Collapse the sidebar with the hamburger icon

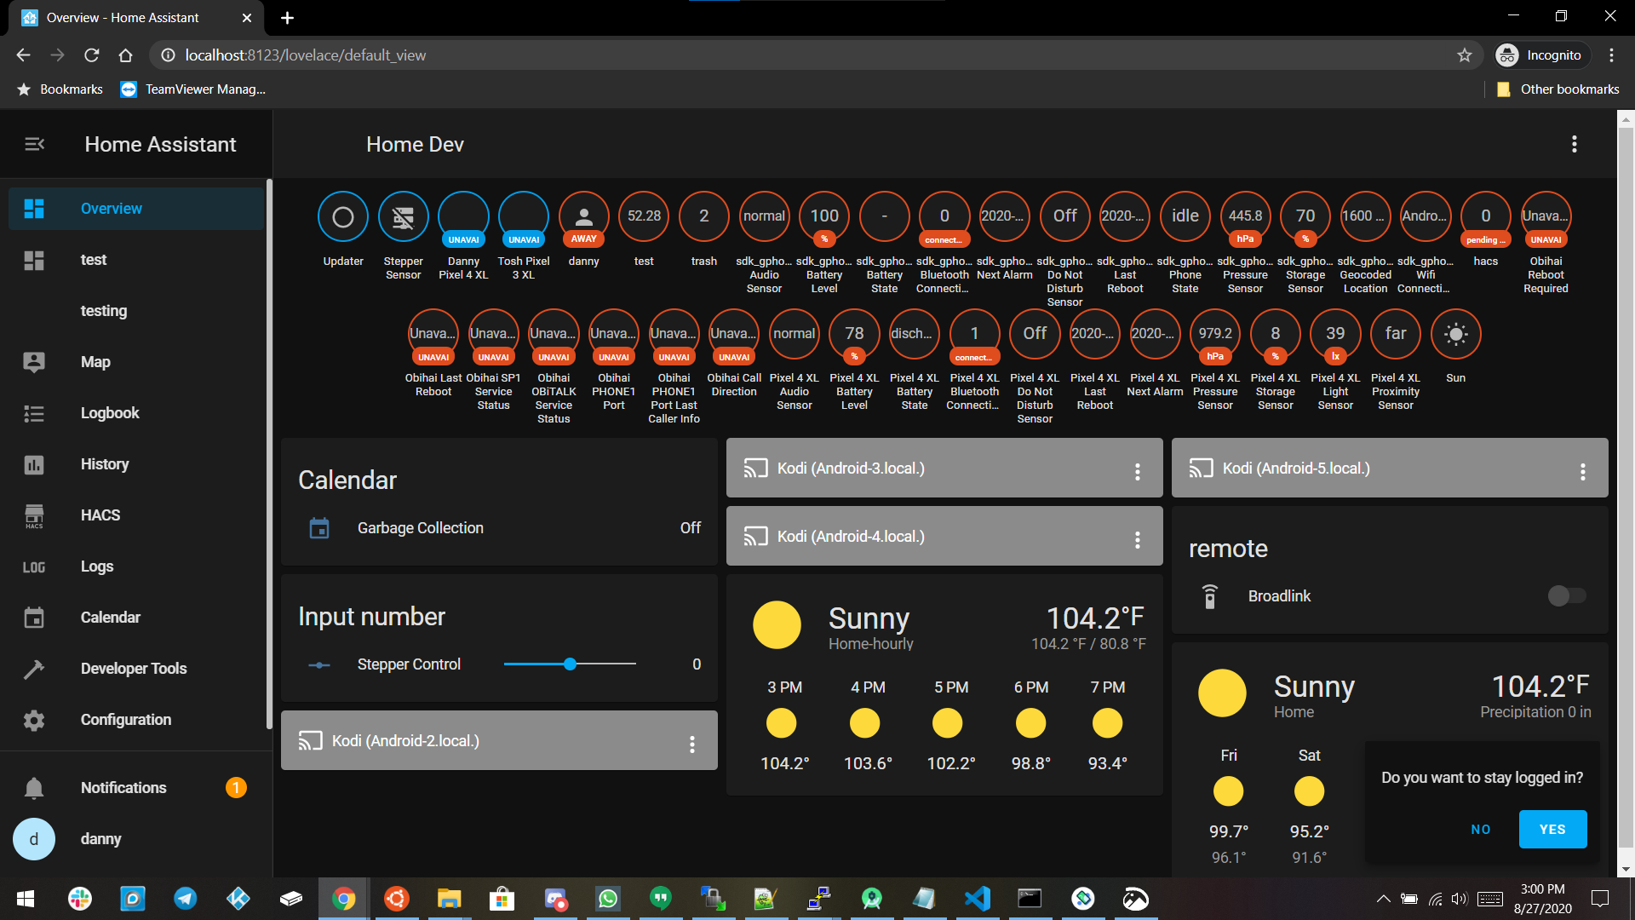click(34, 144)
